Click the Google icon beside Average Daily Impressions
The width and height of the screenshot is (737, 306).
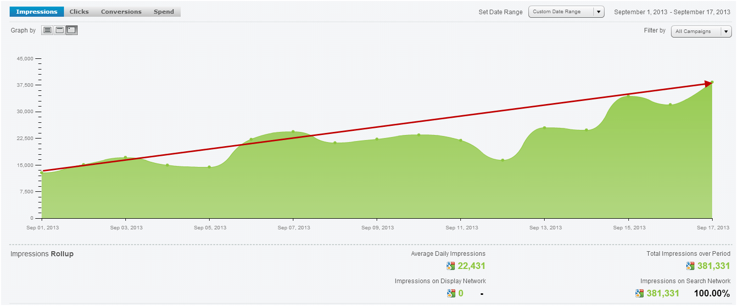[x=449, y=265]
